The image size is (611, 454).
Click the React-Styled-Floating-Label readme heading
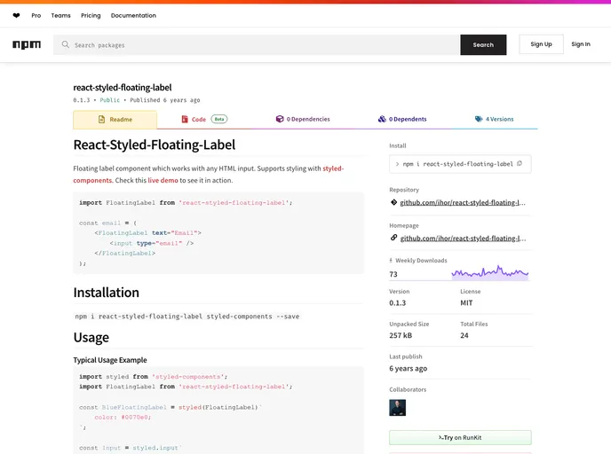155,145
